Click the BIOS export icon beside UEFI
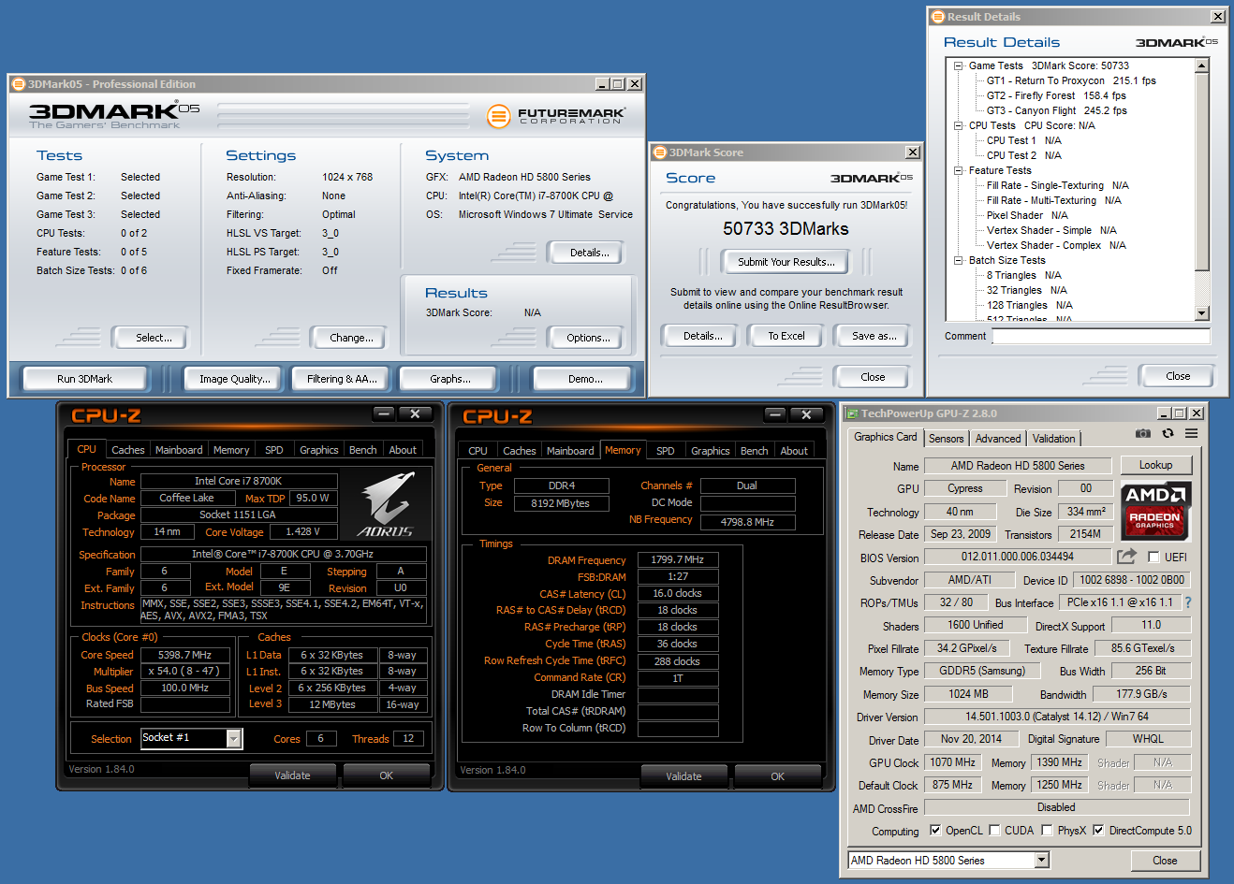Image resolution: width=1234 pixels, height=884 pixels. [x=1126, y=557]
